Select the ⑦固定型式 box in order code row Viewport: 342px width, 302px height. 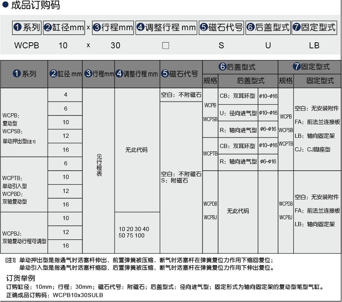pyautogui.click(x=314, y=28)
